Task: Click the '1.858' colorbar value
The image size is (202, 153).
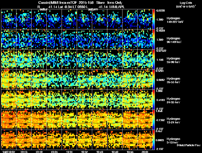Action: pyautogui.click(x=159, y=111)
